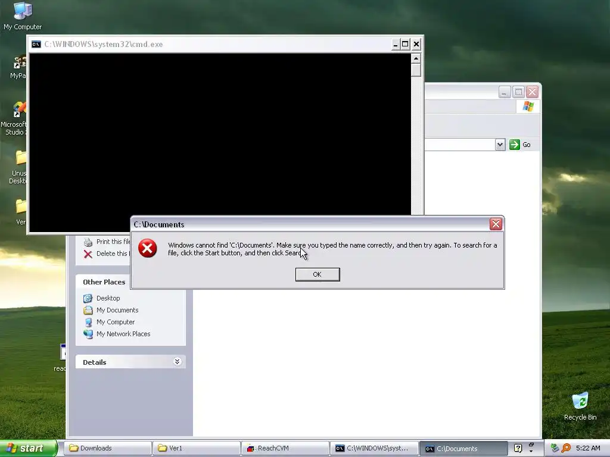Open My Documents under Other Places
The height and width of the screenshot is (457, 610).
click(x=117, y=310)
